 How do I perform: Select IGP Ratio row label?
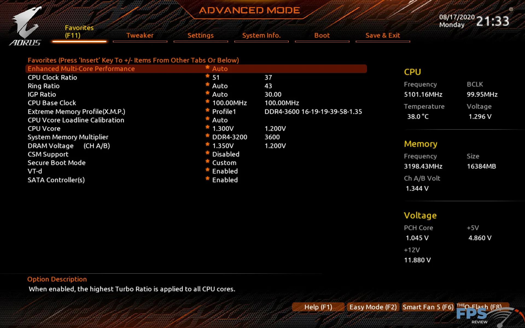(42, 95)
